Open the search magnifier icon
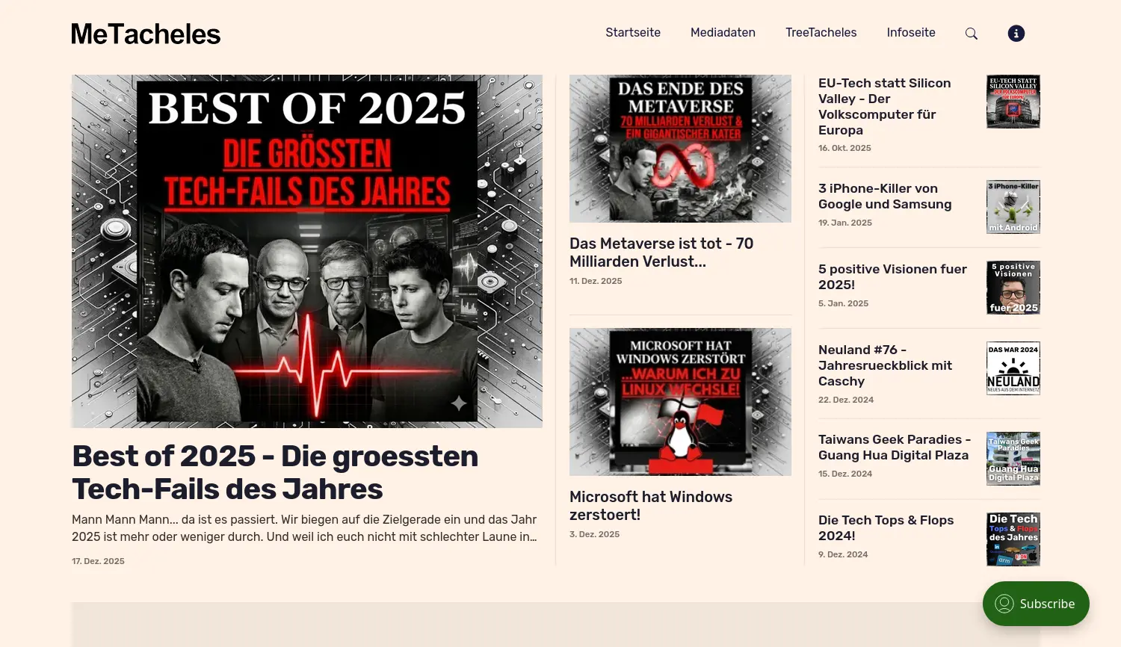 click(972, 34)
